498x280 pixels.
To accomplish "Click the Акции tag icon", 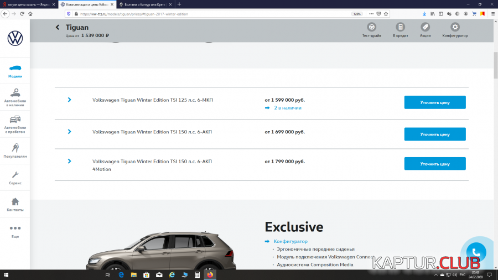I will click(425, 27).
